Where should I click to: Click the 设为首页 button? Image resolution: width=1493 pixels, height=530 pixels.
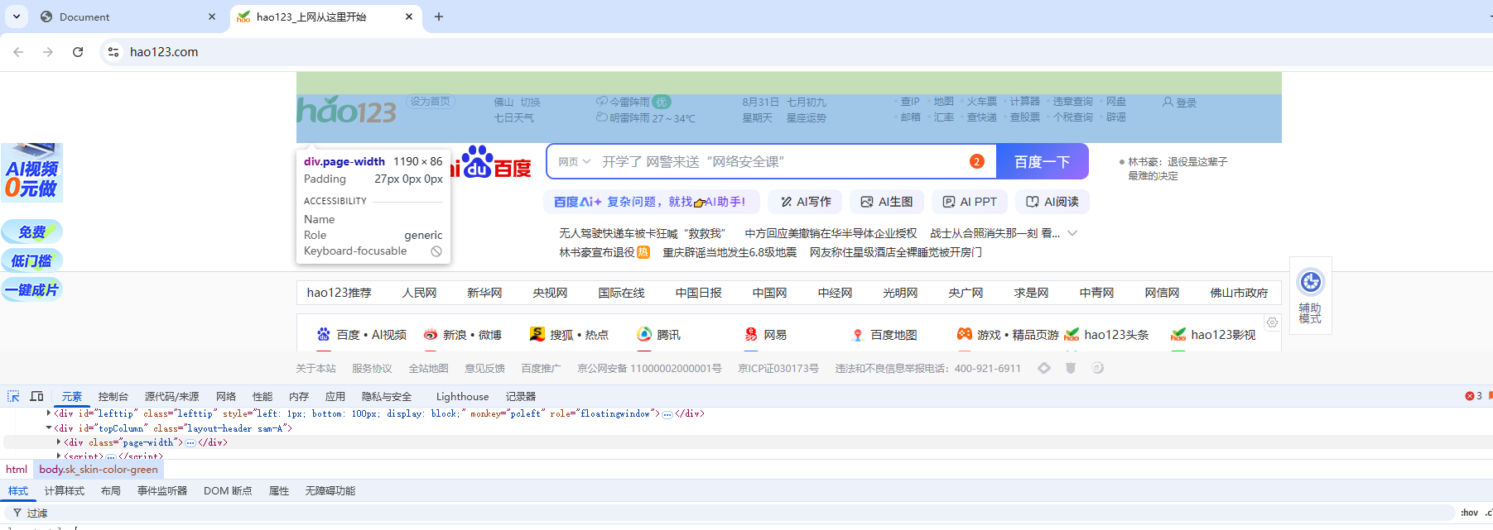[430, 102]
